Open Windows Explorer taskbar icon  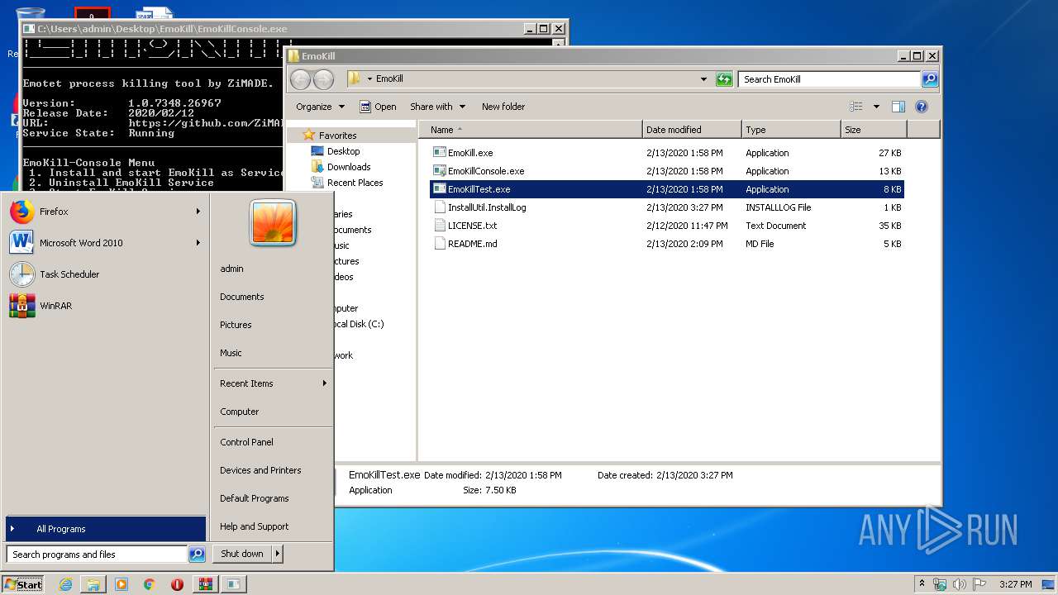[93, 584]
